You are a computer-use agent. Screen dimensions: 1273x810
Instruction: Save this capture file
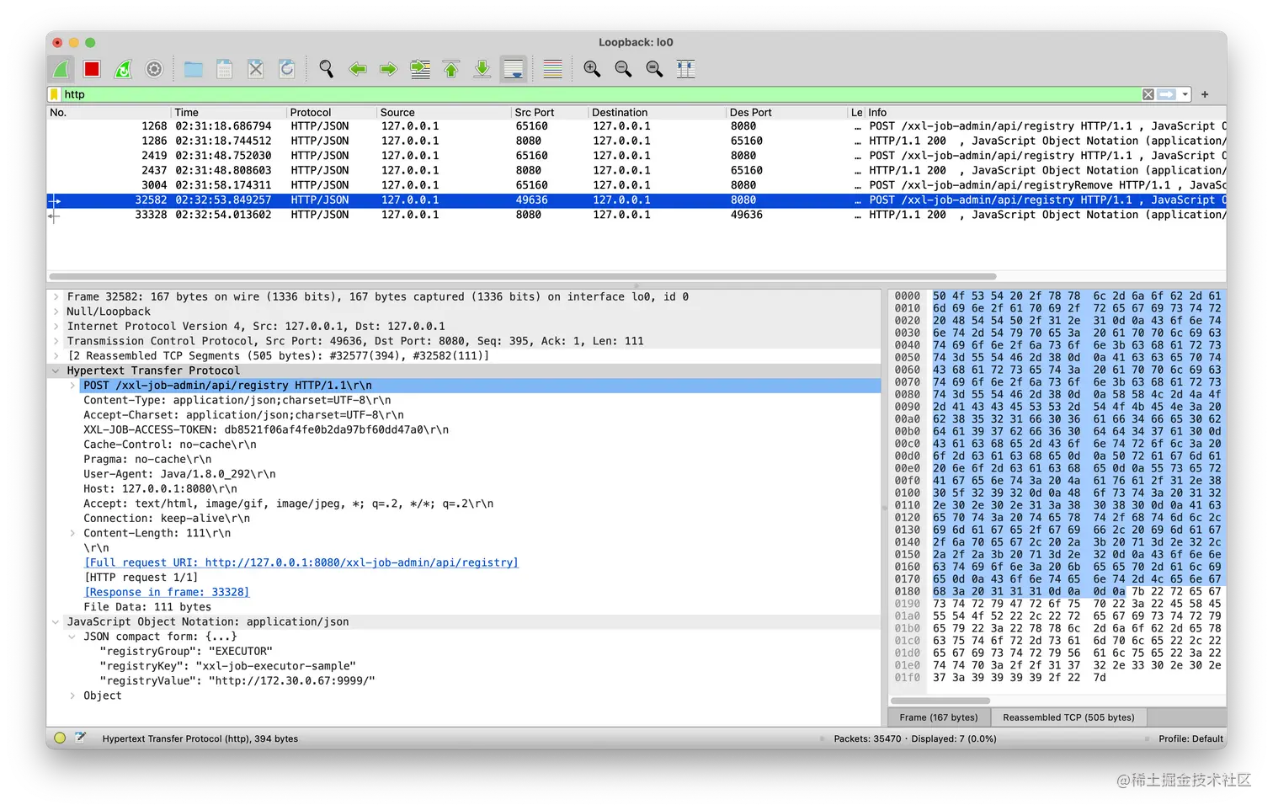[225, 69]
